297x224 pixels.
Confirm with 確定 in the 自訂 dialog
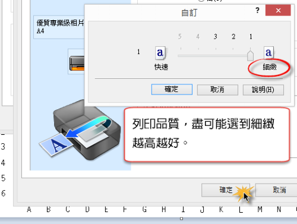172,89
